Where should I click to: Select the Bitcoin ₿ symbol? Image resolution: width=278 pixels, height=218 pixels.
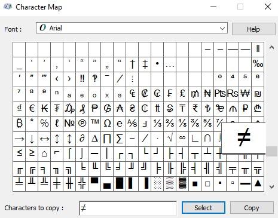tap(19, 124)
